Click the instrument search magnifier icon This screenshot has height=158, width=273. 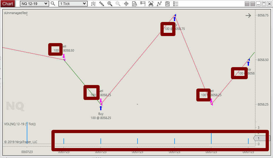(x=53, y=4)
